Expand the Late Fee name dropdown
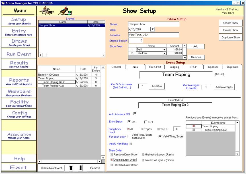This screenshot has width=246, height=174. tap(164, 53)
